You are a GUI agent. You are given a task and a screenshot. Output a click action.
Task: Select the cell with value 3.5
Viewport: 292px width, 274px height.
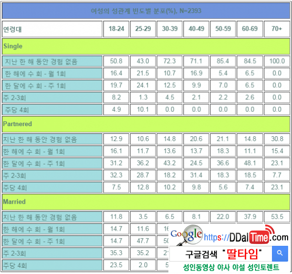point(143,217)
